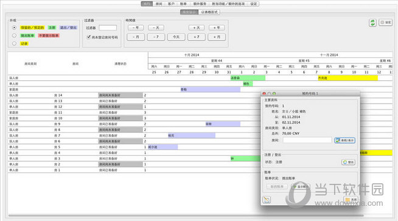Click the edit pencil icon in reservation dialog
Screen dimensions: 398x221
[x=267, y=200]
